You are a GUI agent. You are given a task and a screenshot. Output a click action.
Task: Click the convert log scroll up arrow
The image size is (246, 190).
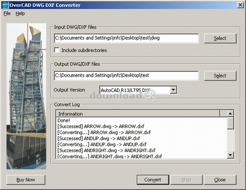[230, 113]
